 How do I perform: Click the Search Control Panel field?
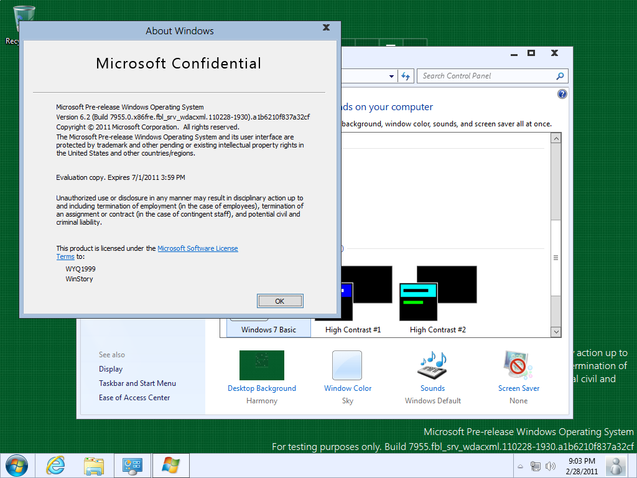485,76
